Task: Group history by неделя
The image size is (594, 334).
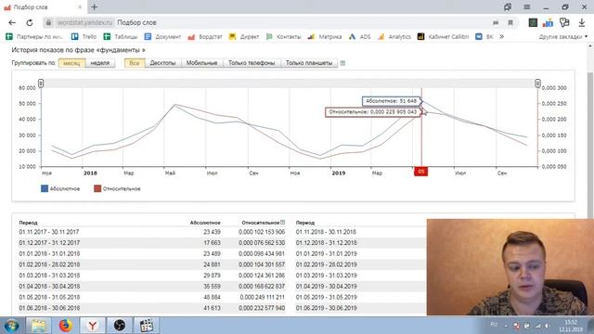Action: 100,63
